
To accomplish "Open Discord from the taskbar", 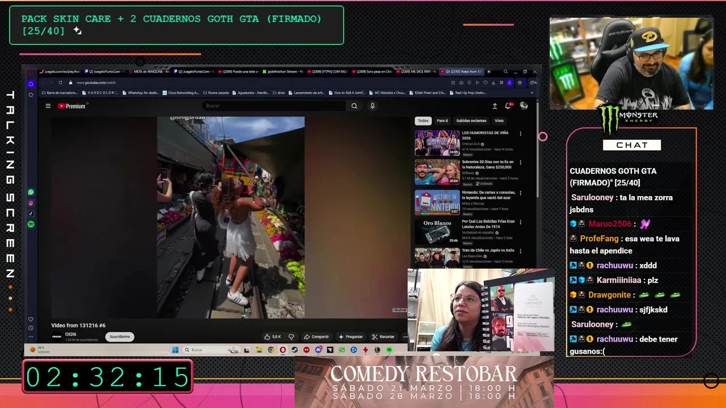I will click(x=318, y=350).
